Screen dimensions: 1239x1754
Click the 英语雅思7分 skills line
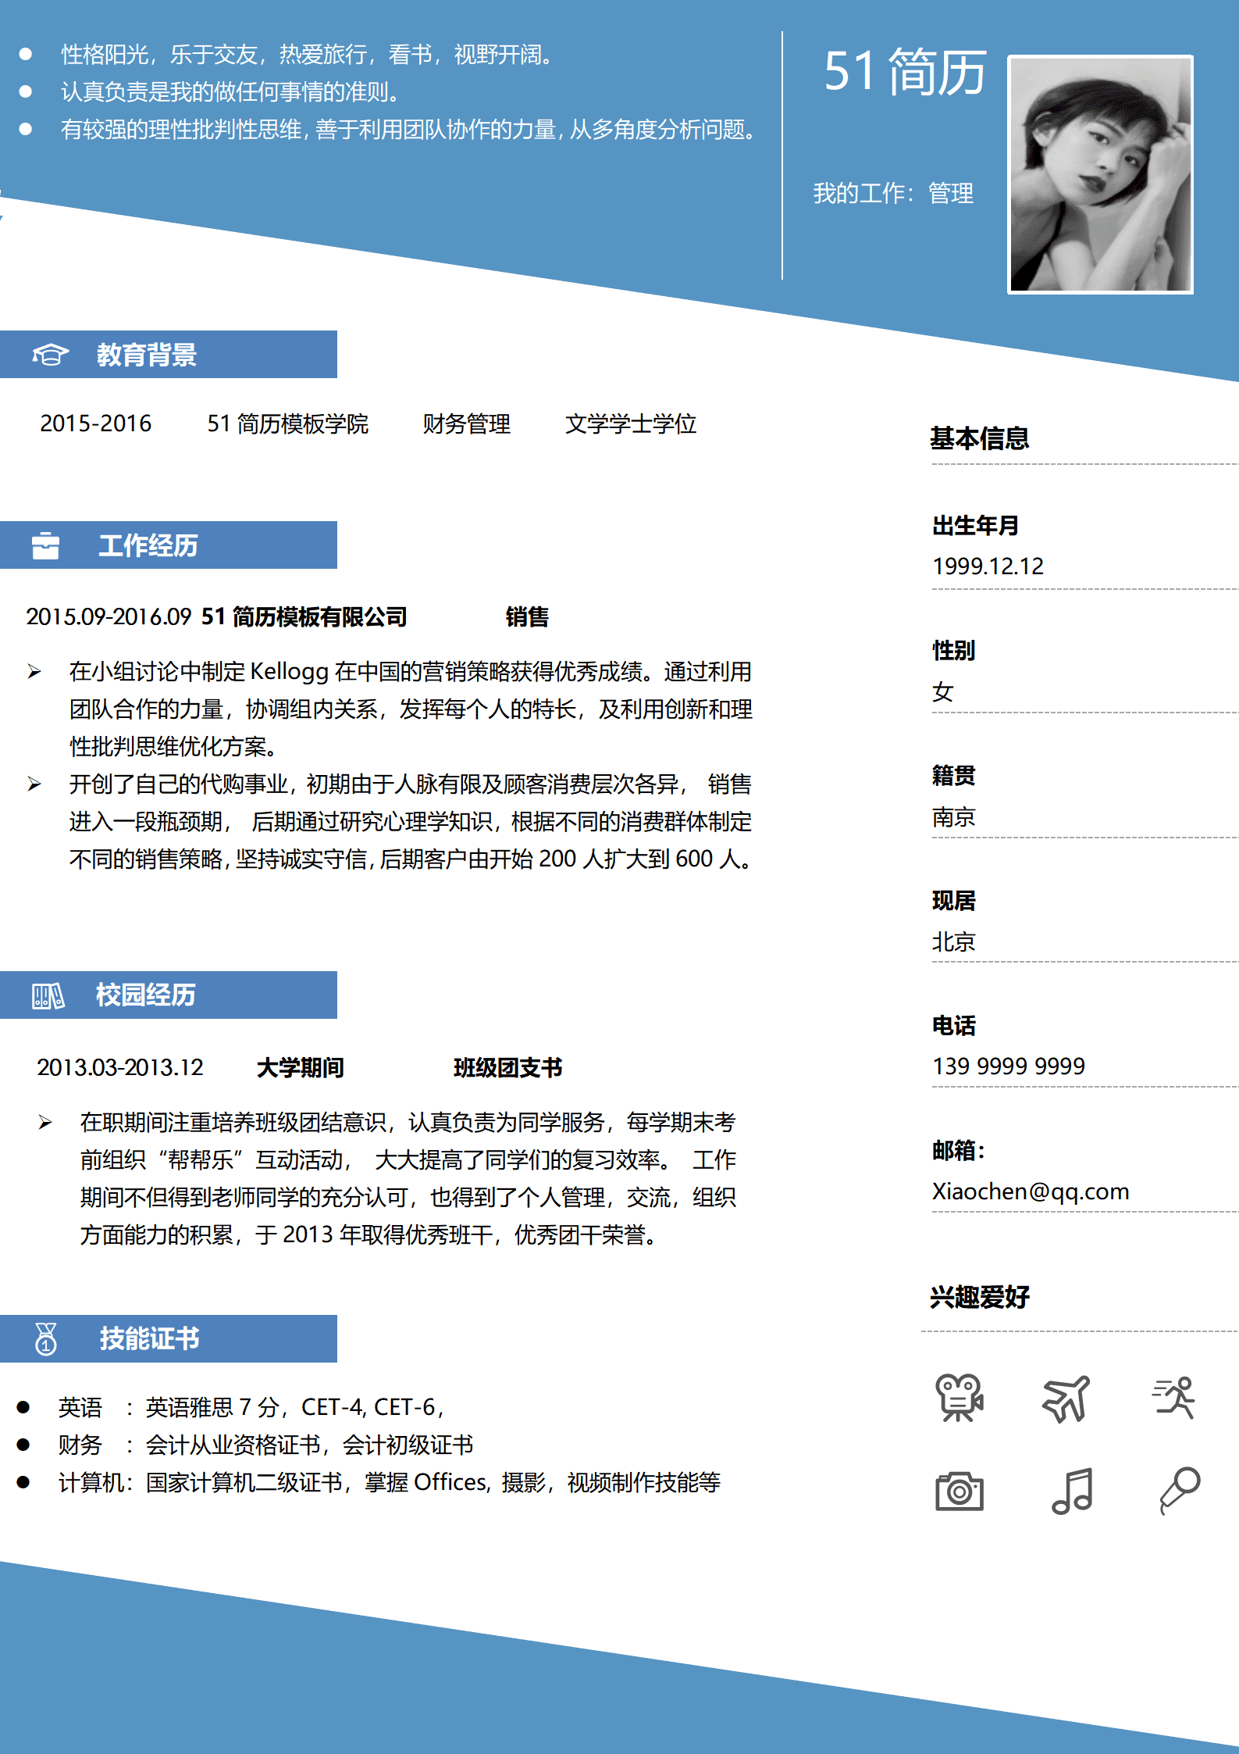pyautogui.click(x=251, y=1407)
